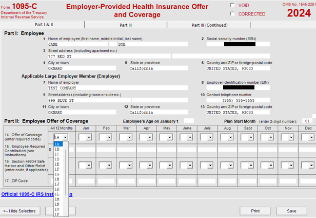Viewport: 316px width, 218px height.
Task: Edit employee state field California
Action: (x=159, y=68)
